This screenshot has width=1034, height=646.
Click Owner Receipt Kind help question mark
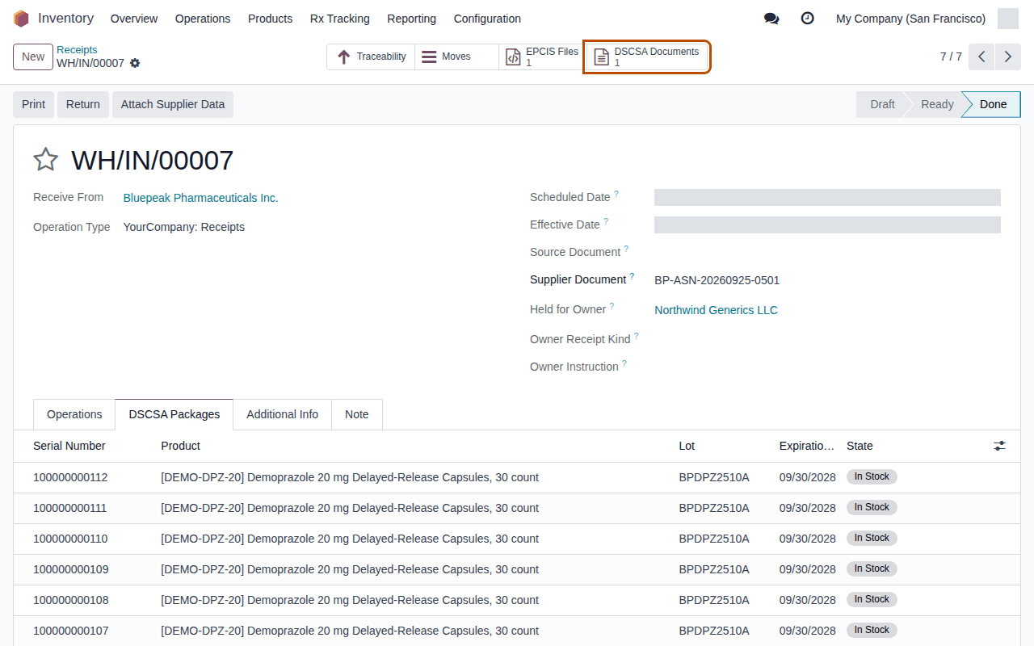click(x=636, y=336)
